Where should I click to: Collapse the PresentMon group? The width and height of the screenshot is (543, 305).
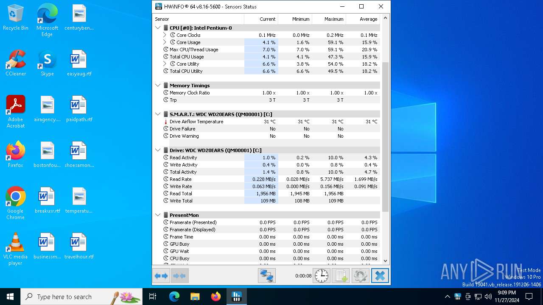click(x=158, y=215)
